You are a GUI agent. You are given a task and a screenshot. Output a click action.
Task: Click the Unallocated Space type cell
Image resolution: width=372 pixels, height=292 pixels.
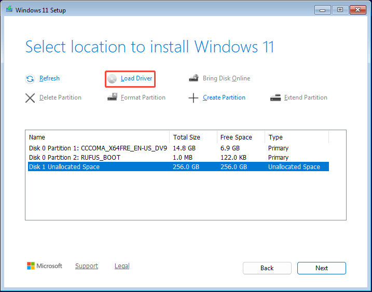point(294,167)
